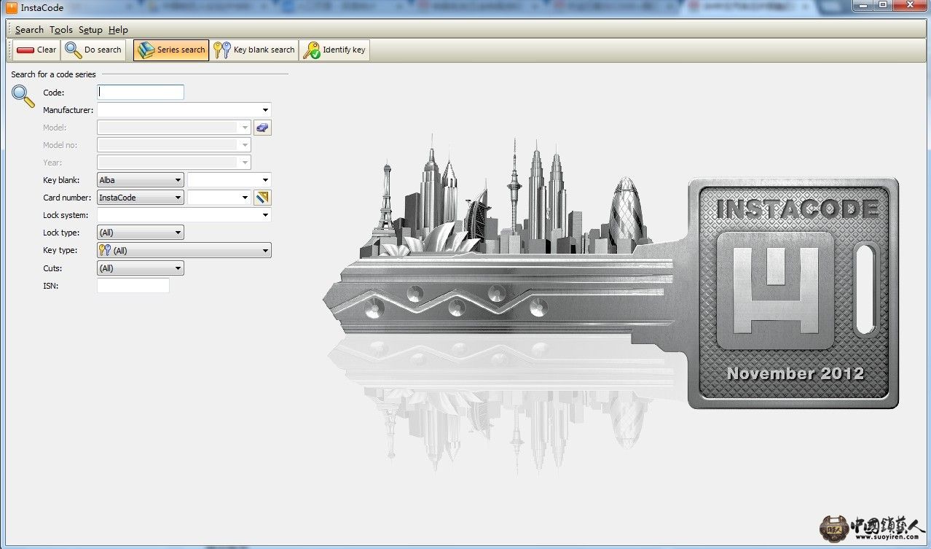The height and width of the screenshot is (549, 931).
Task: Open the empty dropdown right of Alba
Action: point(229,180)
